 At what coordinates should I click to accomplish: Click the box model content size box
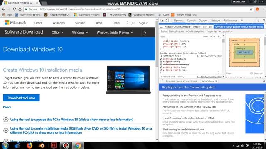(244, 53)
